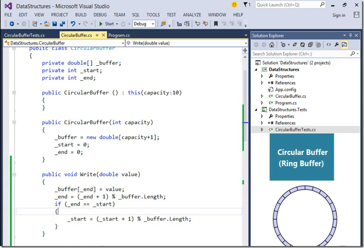Image resolution: width=364 pixels, height=248 pixels.
Task: Click Sync with Active Document icon
Action: tap(295, 45)
